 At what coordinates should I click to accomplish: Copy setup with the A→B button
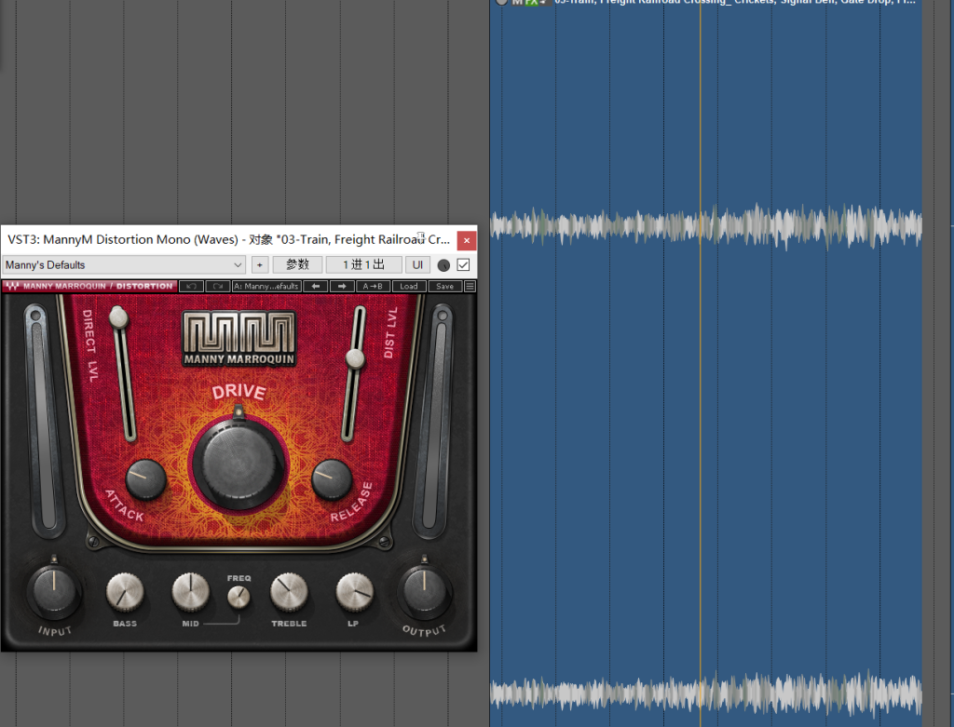(373, 287)
